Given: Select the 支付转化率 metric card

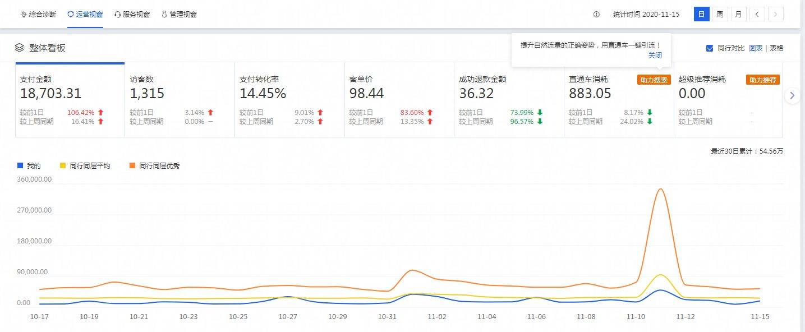Looking at the screenshot, I should pyautogui.click(x=289, y=100).
